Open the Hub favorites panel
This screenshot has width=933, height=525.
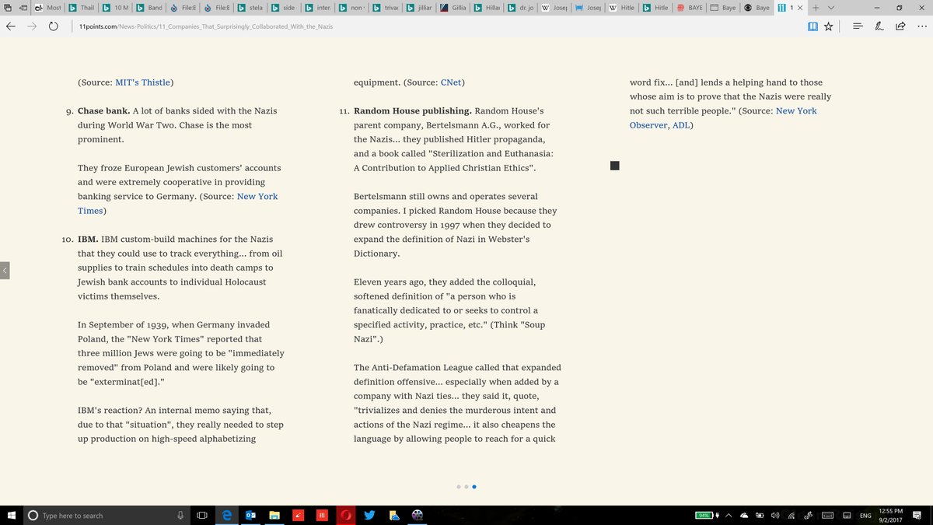pos(858,26)
